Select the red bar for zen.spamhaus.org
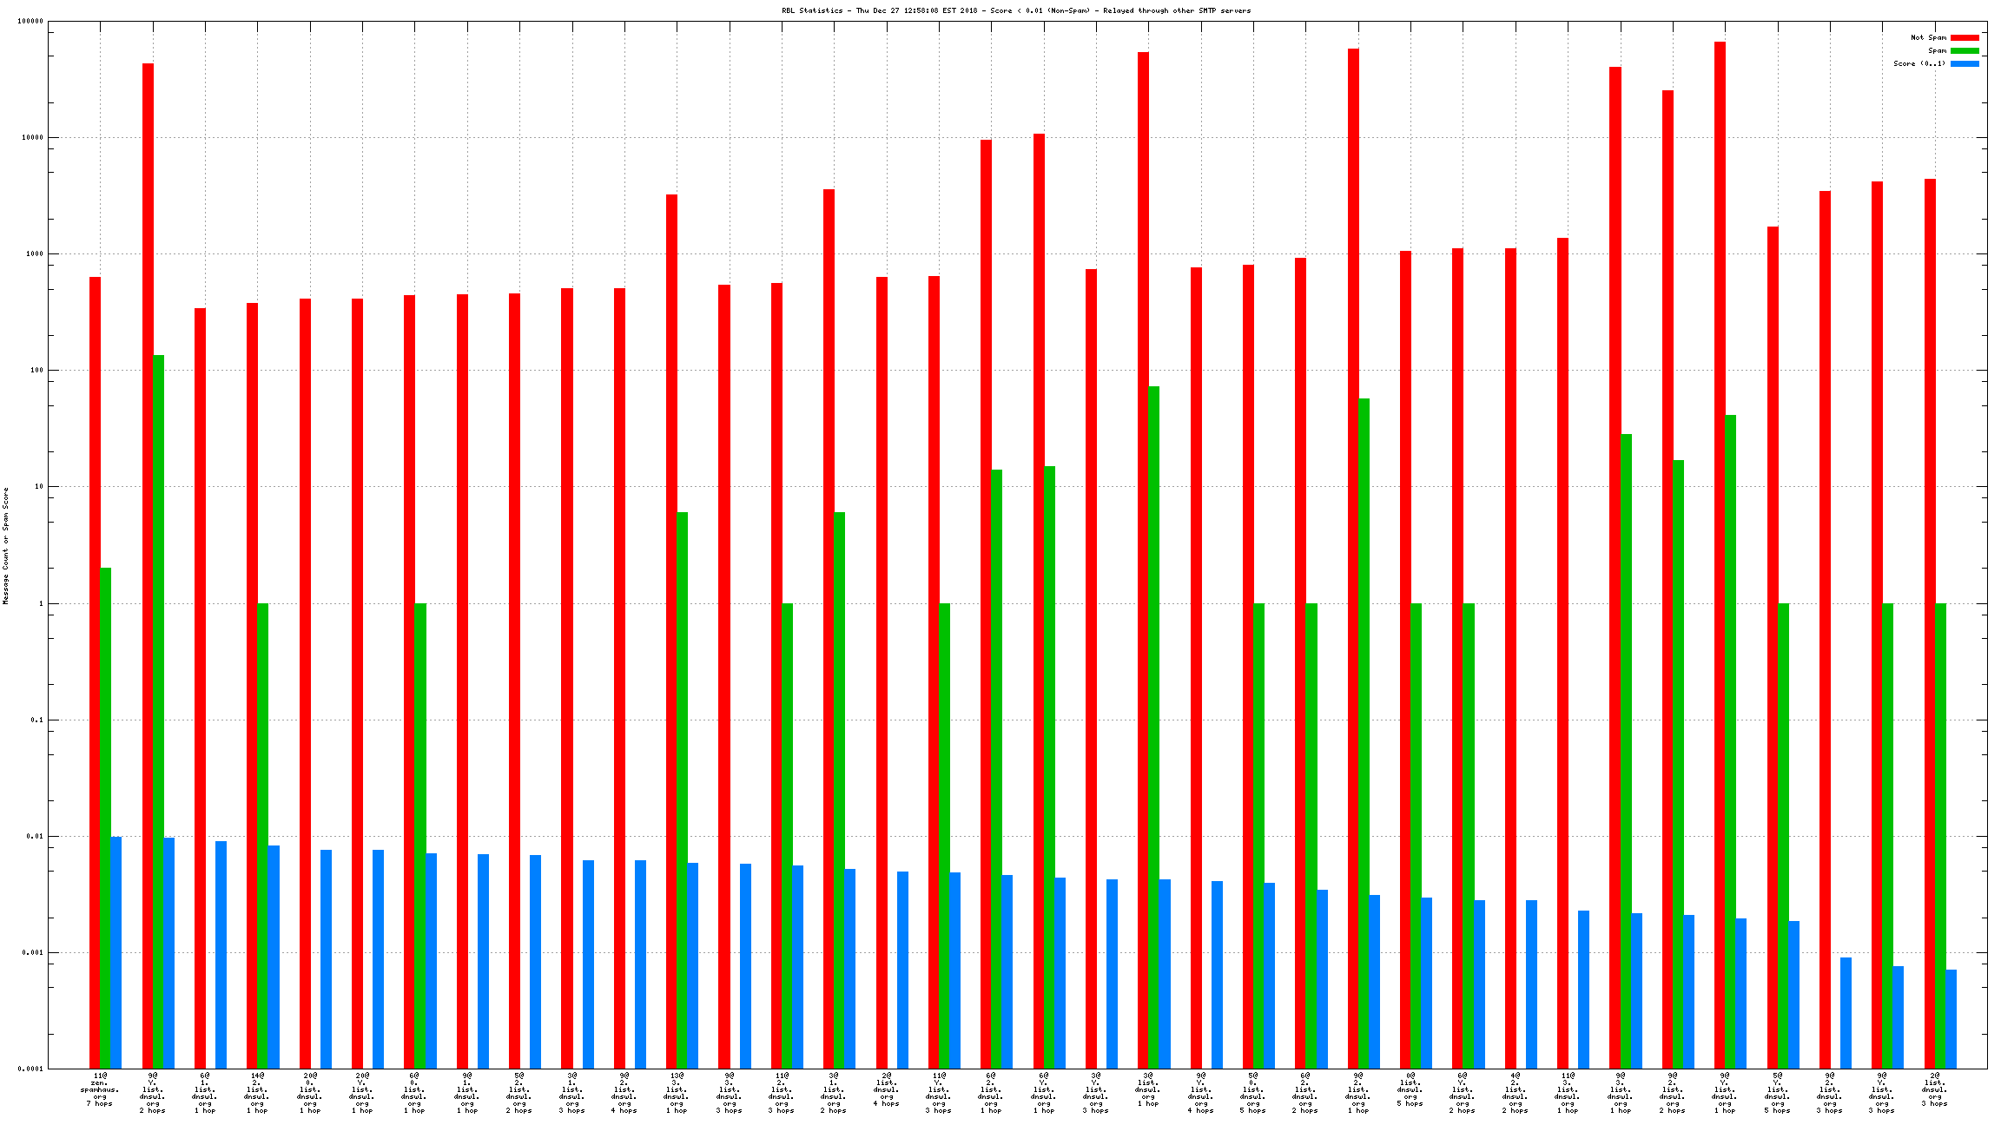Viewport: 2001px width, 1125px height. (x=95, y=673)
